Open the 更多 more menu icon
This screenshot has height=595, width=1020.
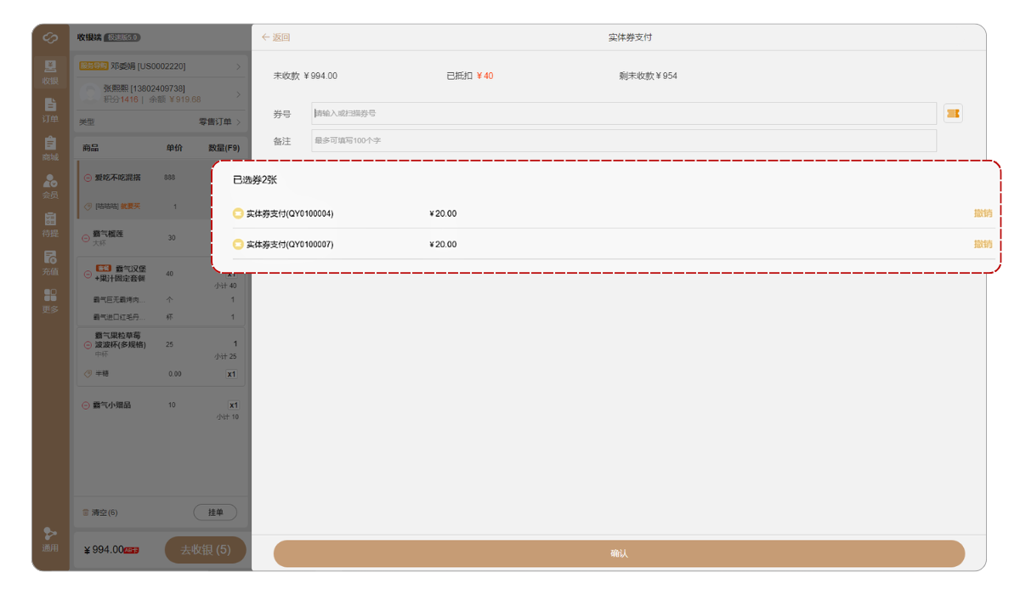point(50,300)
